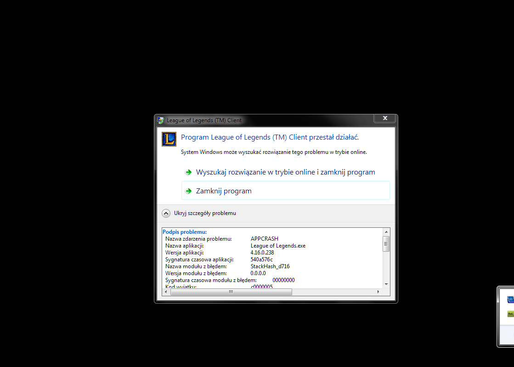Screen dimensions: 514x367
Task: Click the horizontal scrollbar thumb in details
Action: click(231, 292)
